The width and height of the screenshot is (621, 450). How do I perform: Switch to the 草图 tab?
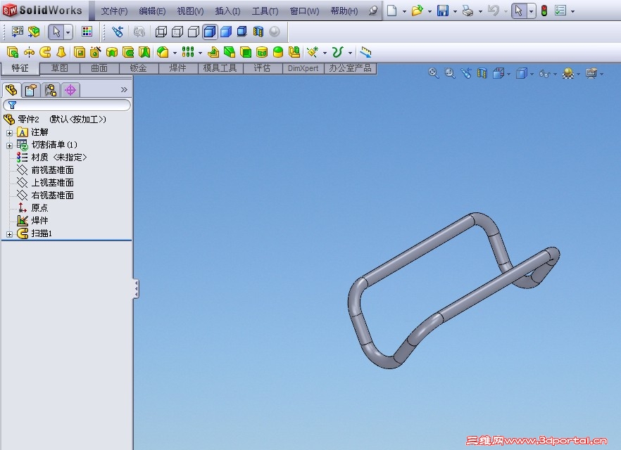60,68
